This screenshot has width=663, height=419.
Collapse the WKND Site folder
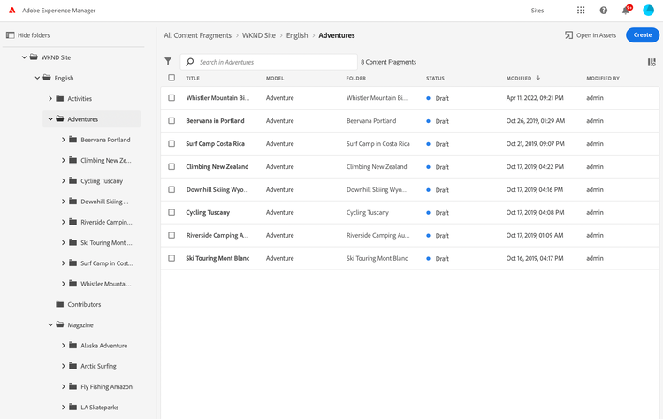coord(24,57)
